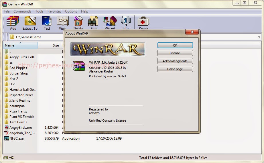Screen dimensions: 264x163
Task: Click the Find binoculars icon
Action: point(93,21)
